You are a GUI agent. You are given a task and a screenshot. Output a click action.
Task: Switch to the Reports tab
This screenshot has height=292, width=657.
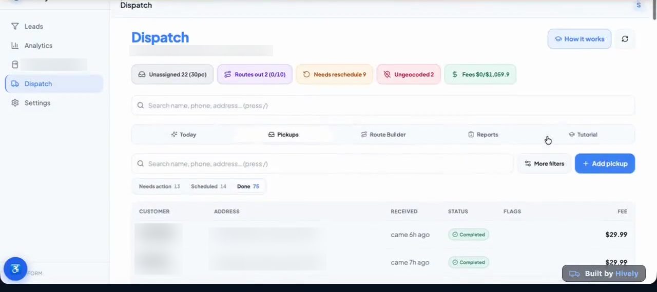483,135
